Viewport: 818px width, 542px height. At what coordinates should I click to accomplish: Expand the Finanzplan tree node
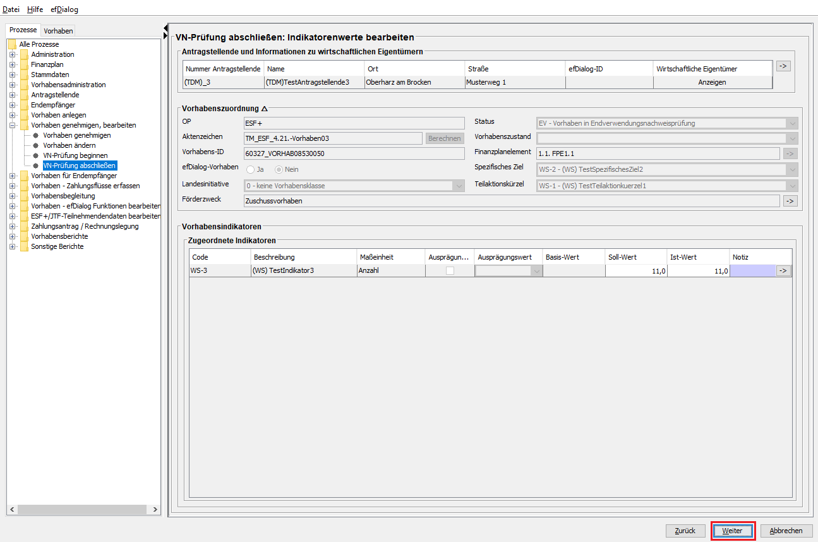tap(12, 64)
